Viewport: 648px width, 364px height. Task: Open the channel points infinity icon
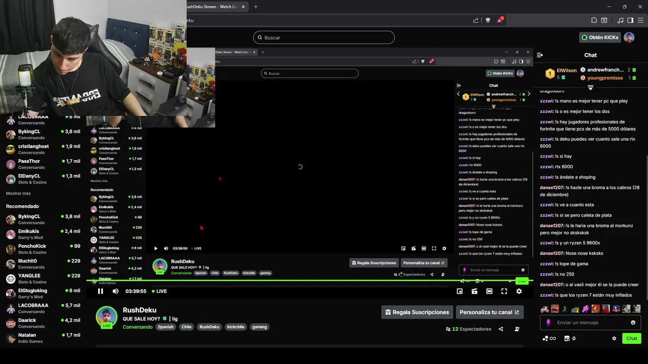pyautogui.click(x=549, y=339)
